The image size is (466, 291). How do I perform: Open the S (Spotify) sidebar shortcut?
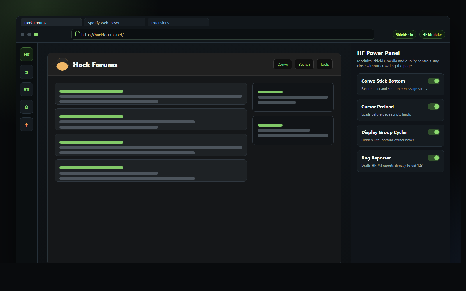(x=27, y=72)
